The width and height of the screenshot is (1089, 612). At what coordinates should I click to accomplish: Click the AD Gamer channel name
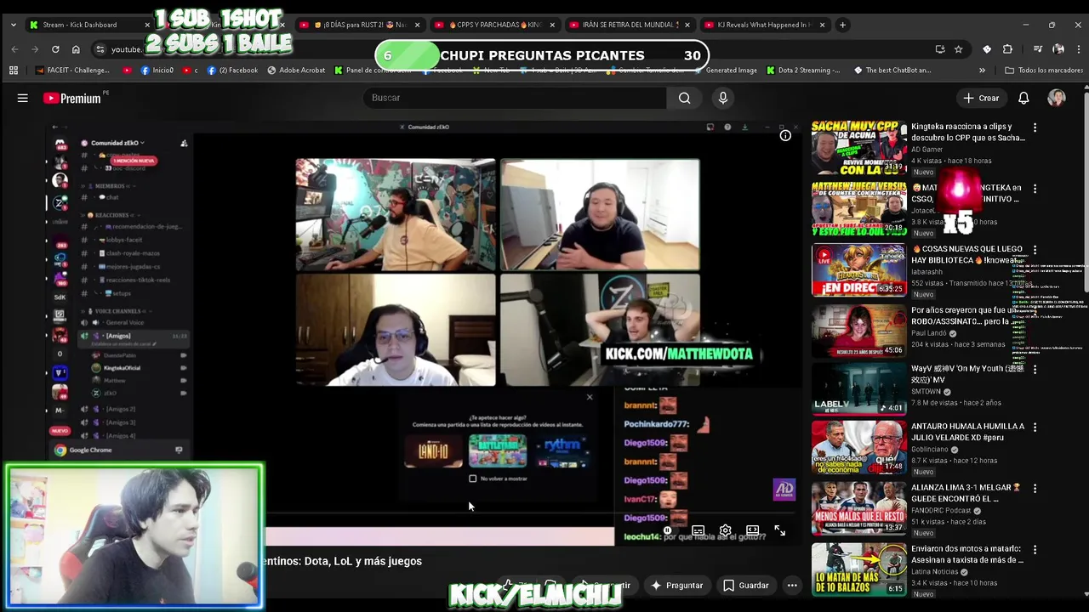pos(927,150)
